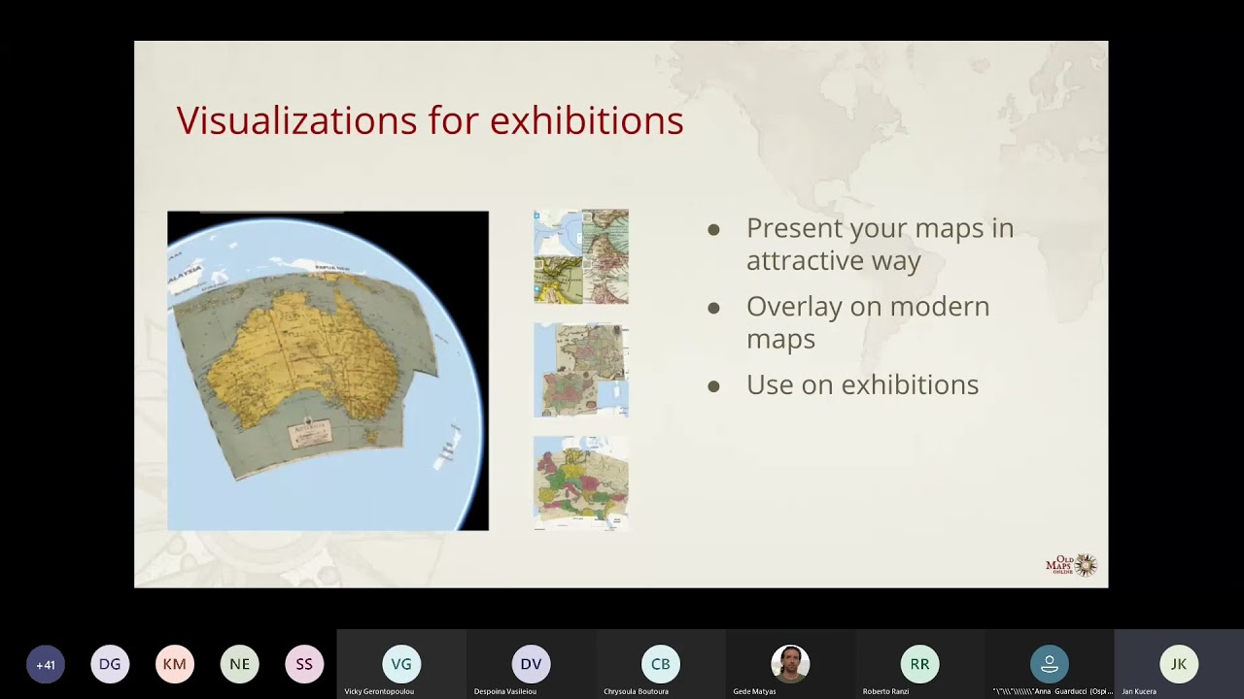Select the NE participant avatar
The image size is (1244, 699).
pyautogui.click(x=240, y=664)
